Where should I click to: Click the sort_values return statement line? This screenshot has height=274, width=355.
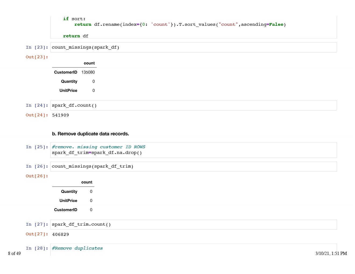[x=180, y=24]
